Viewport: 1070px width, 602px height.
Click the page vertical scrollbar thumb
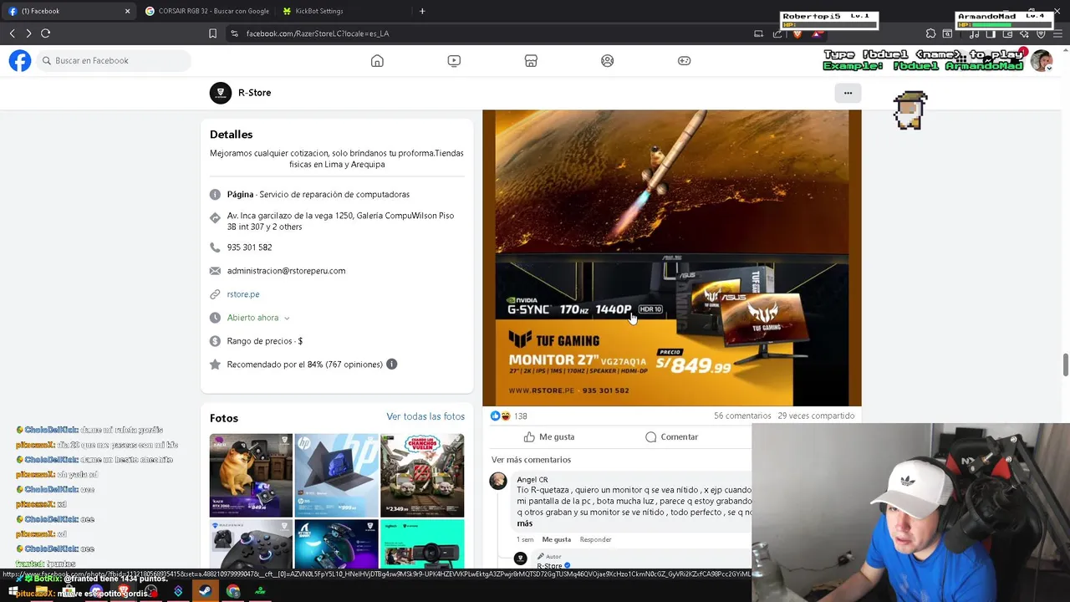(x=1065, y=365)
